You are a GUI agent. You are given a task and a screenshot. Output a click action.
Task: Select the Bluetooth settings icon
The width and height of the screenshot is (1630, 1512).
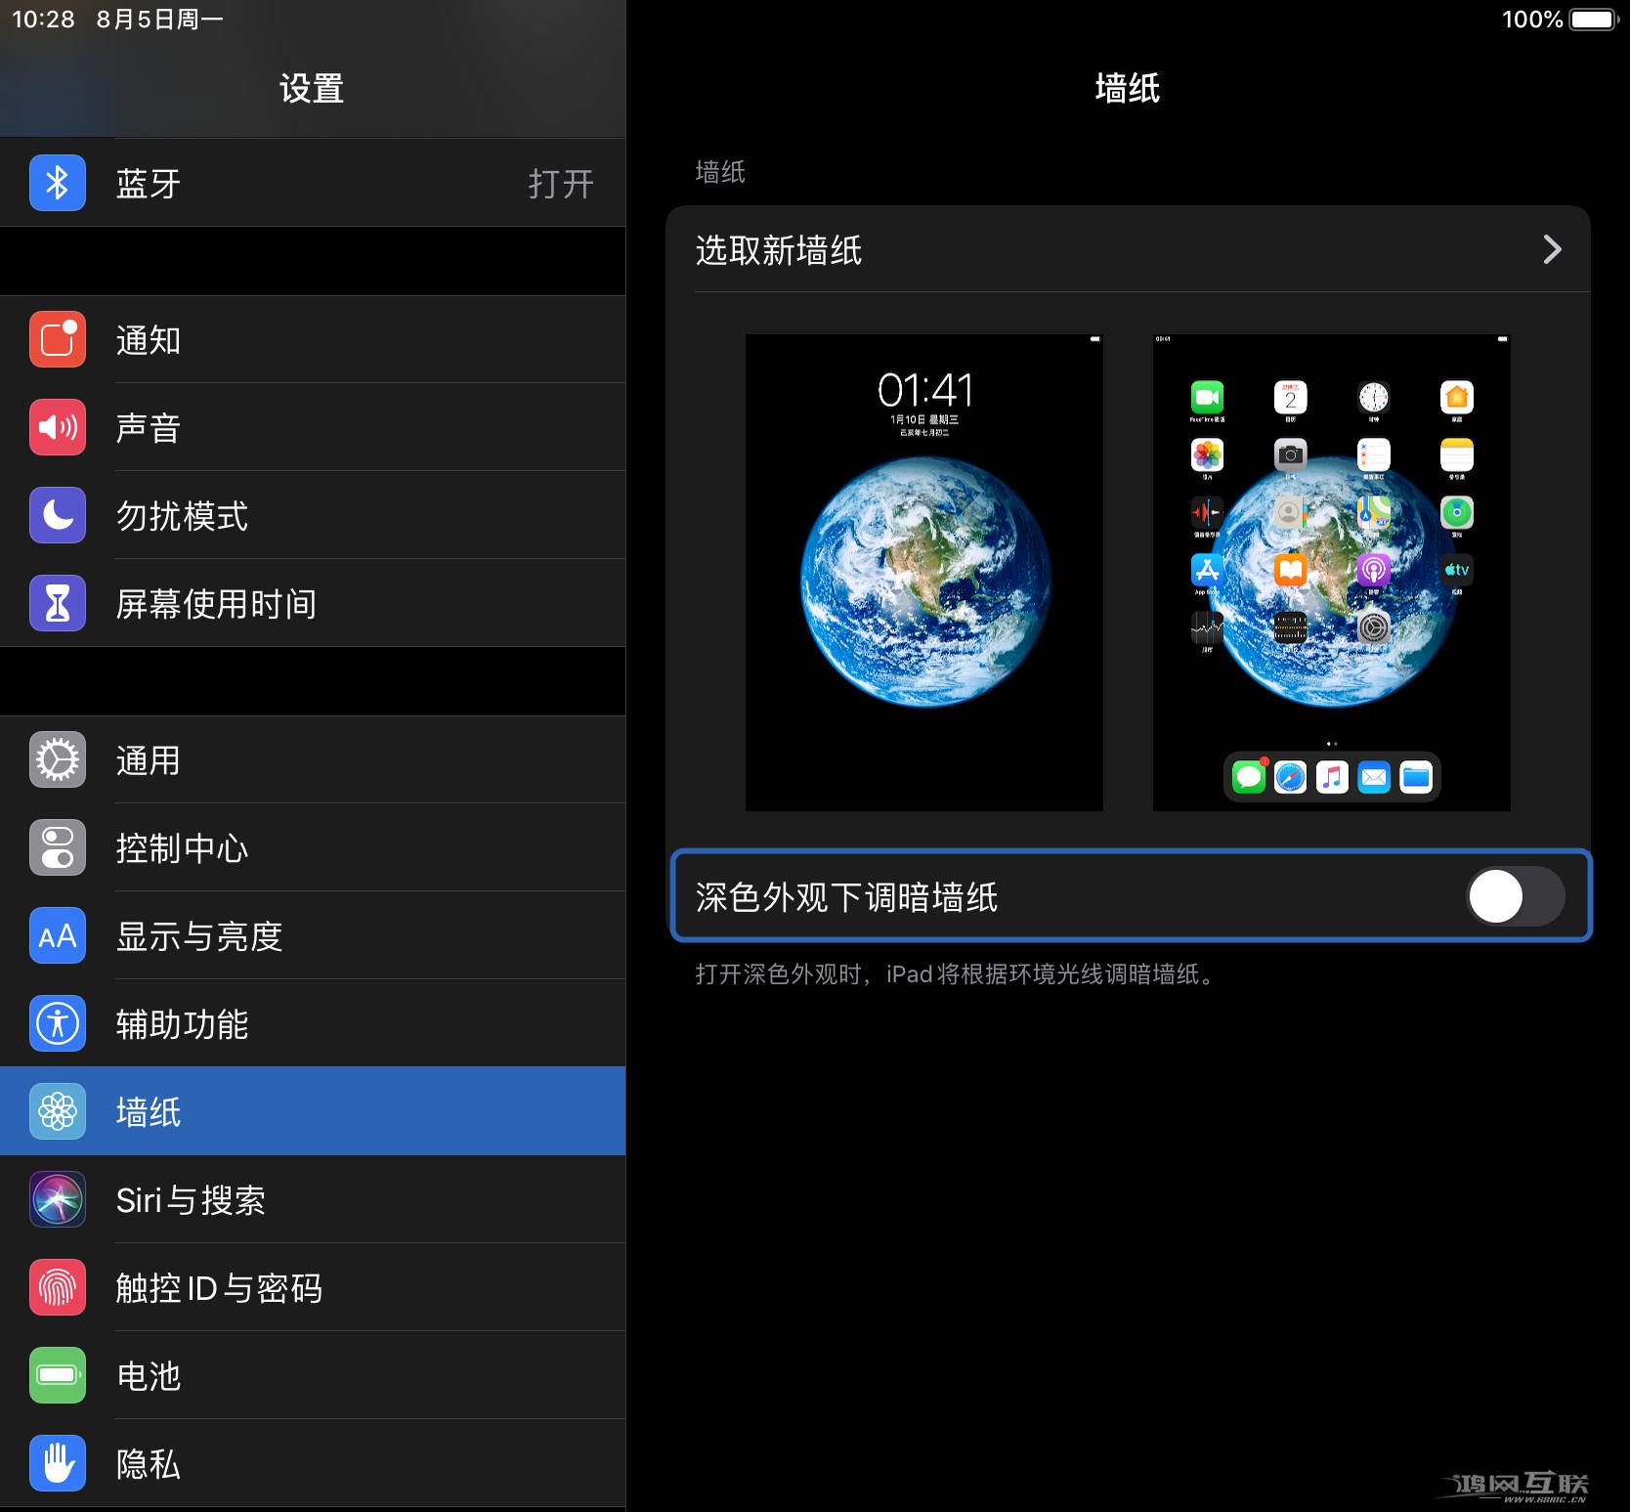pyautogui.click(x=57, y=182)
